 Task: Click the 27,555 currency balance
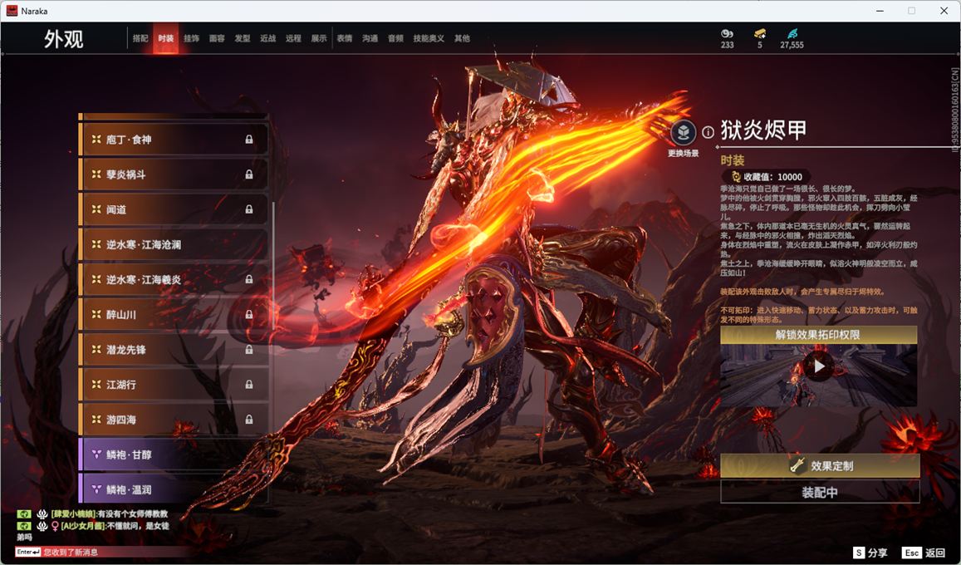(792, 45)
